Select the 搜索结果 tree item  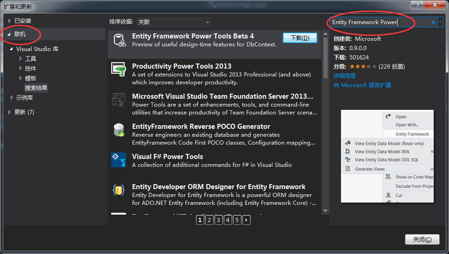pos(36,88)
